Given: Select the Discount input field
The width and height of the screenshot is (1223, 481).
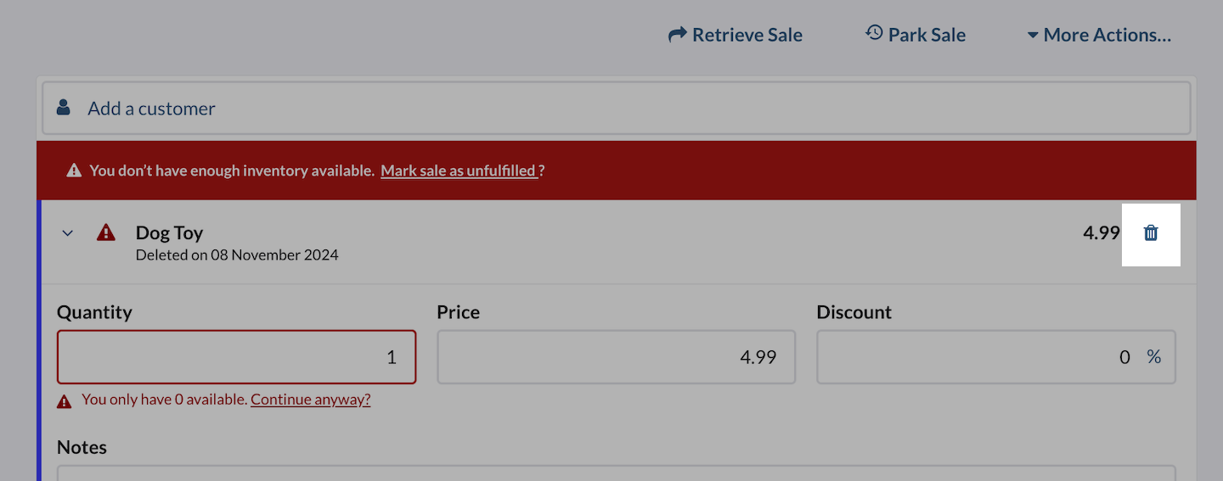Looking at the screenshot, I should point(977,357).
